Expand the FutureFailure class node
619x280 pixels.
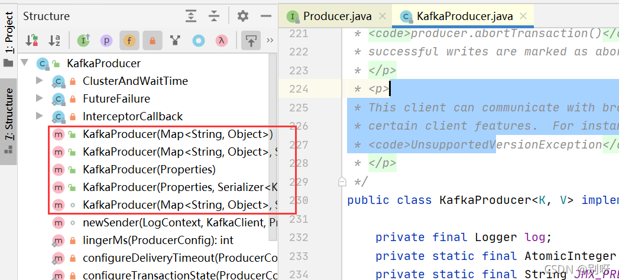[39, 98]
